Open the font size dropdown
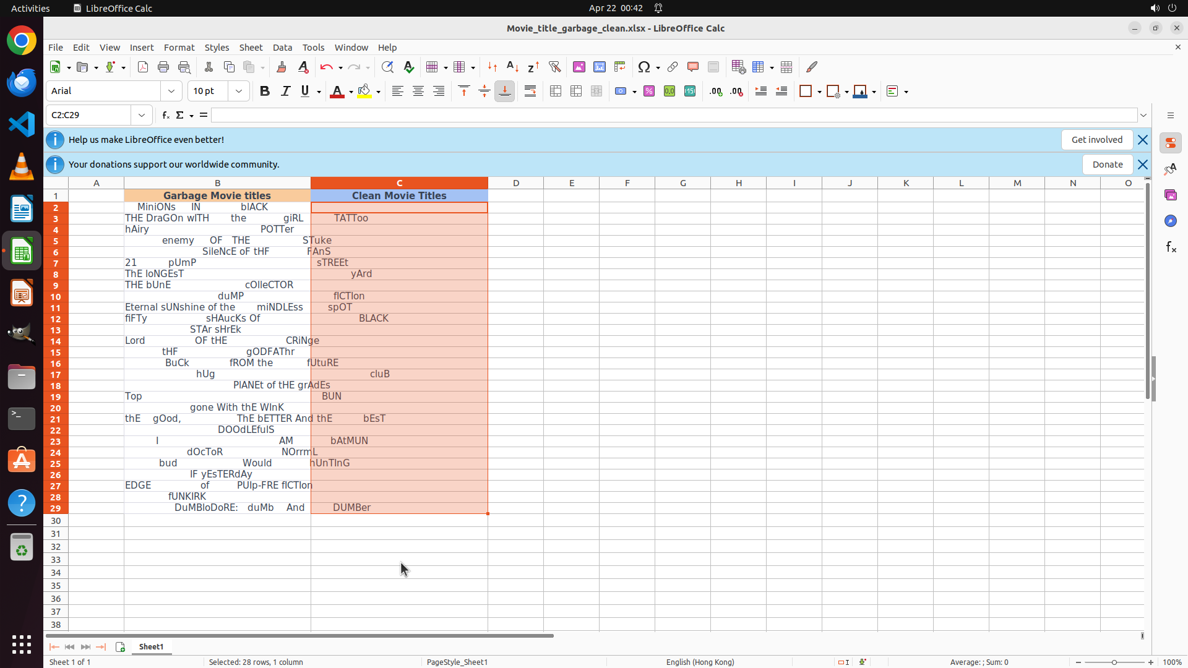The width and height of the screenshot is (1188, 668). (239, 92)
